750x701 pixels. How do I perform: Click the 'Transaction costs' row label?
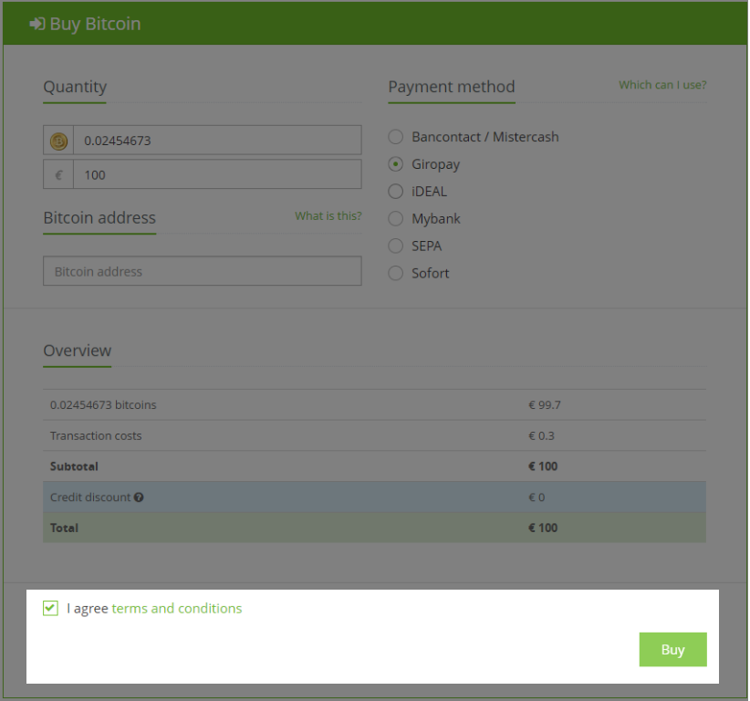[x=96, y=435]
